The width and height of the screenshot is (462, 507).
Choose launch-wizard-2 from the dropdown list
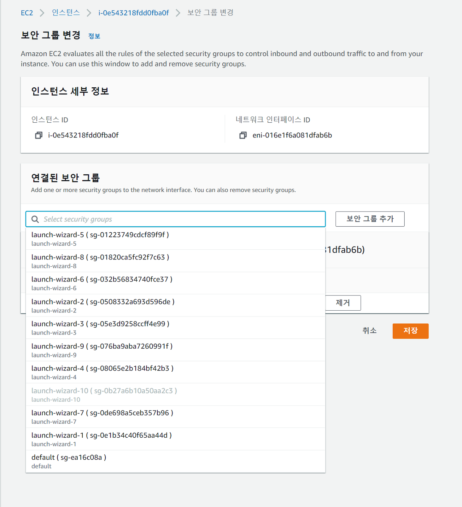pyautogui.click(x=175, y=306)
